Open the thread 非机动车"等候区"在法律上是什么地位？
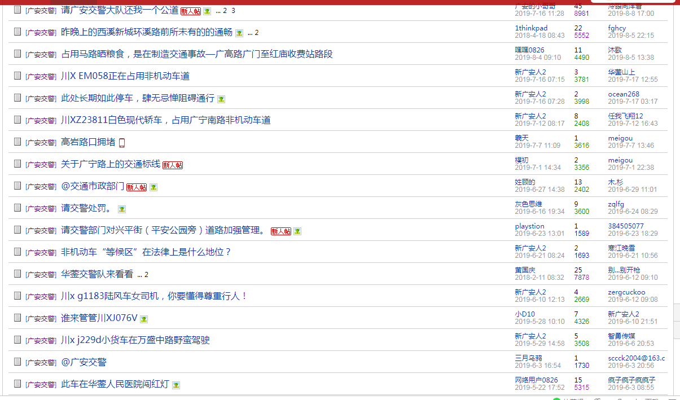This screenshot has height=400, width=680. pos(146,252)
